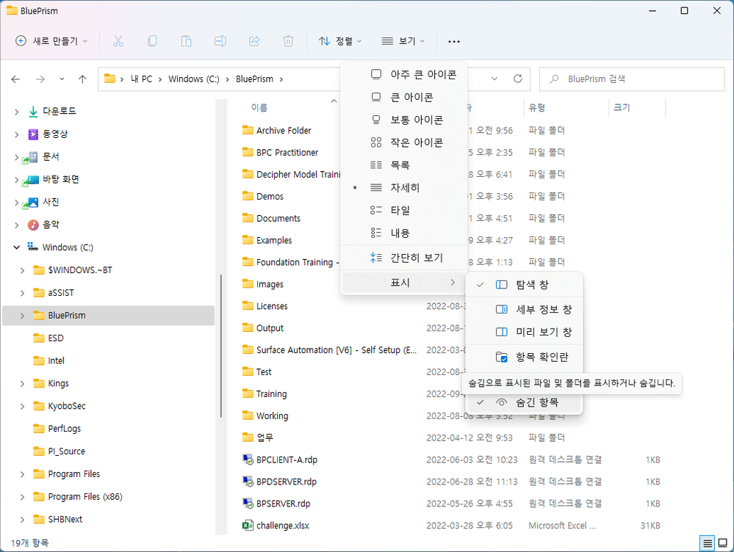Viewport: 734px width, 552px height.
Task: Go up one folder level arrow
Action: [82, 79]
